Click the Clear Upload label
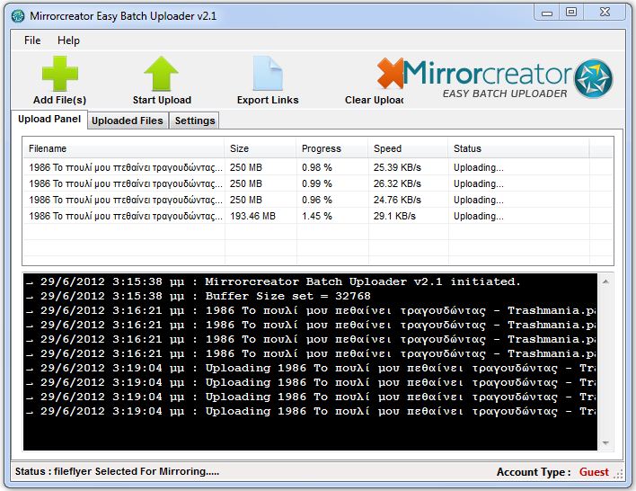The width and height of the screenshot is (636, 491). coord(374,100)
